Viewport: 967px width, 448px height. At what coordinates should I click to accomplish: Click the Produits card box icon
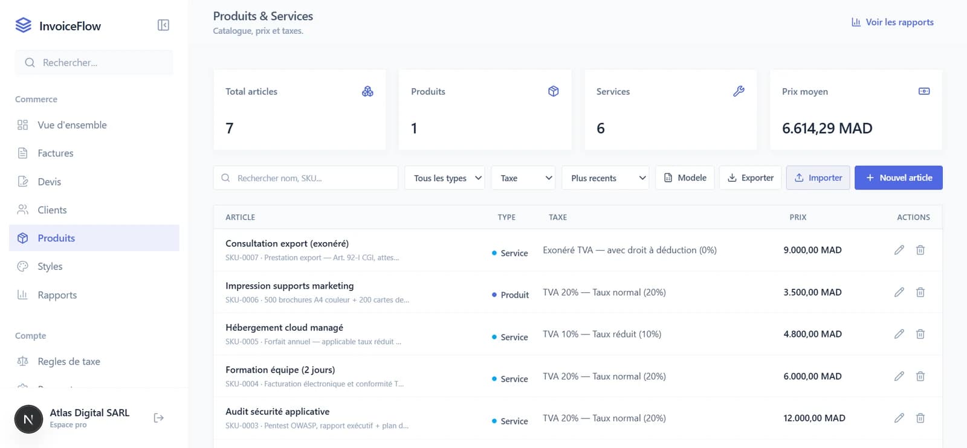tap(553, 91)
